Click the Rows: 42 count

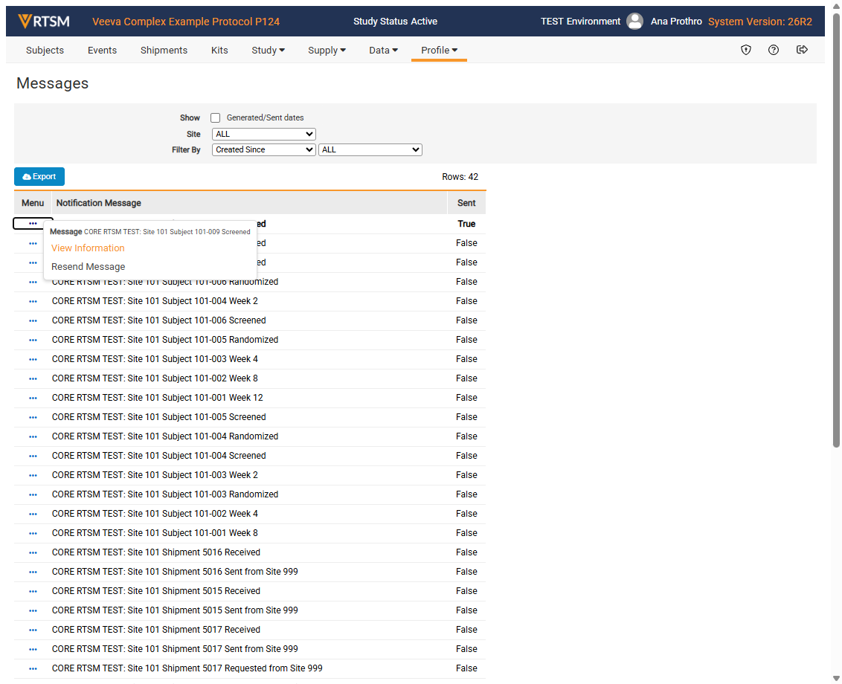point(460,177)
